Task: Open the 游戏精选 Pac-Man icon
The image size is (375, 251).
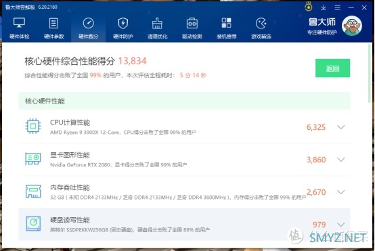Action: [261, 23]
